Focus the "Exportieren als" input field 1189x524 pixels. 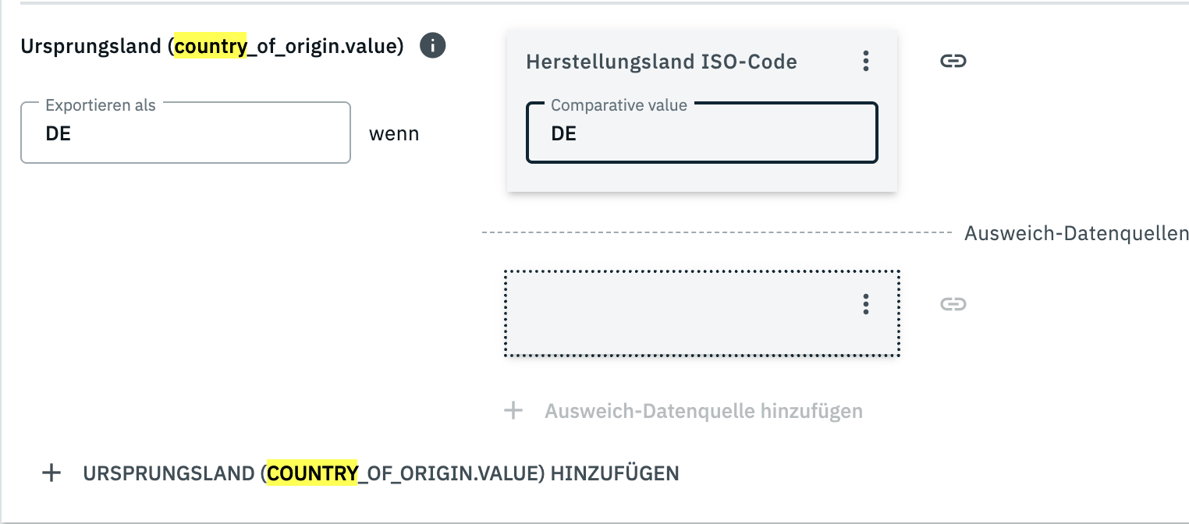coord(186,133)
